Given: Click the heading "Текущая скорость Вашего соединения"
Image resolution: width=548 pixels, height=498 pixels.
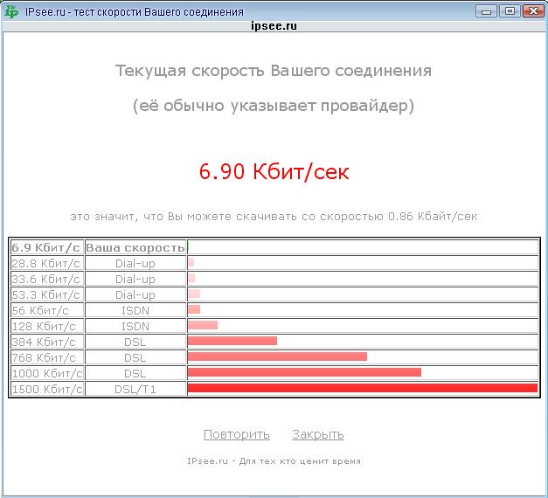Looking at the screenshot, I should click(274, 70).
